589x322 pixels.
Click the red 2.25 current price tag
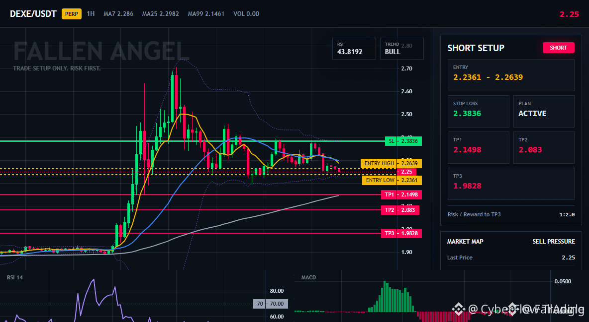click(406, 172)
